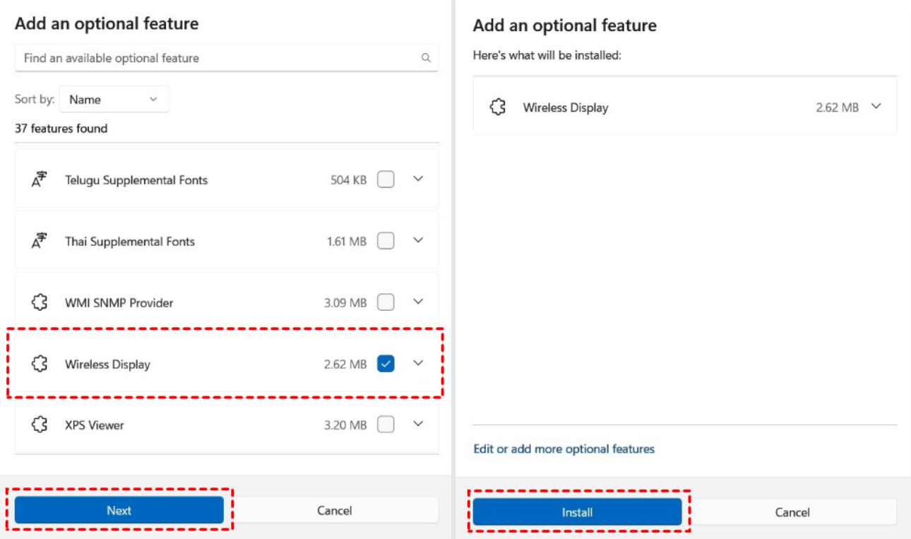Open Edit or add more optional features link
Viewport: 911px width, 539px height.
[x=564, y=449]
